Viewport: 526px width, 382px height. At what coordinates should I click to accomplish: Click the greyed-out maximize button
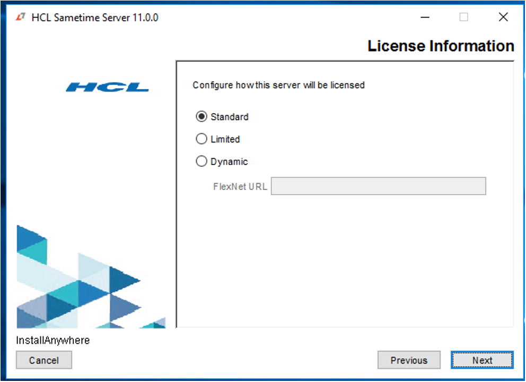[x=464, y=17]
